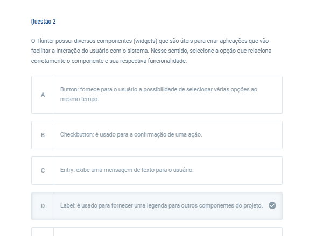The width and height of the screenshot is (330, 236).
Task: Click the Questão 2 heading
Action: 44,22
